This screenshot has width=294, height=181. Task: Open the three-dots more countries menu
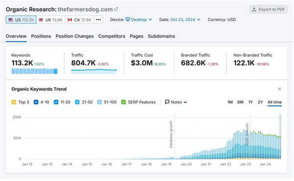[98, 20]
